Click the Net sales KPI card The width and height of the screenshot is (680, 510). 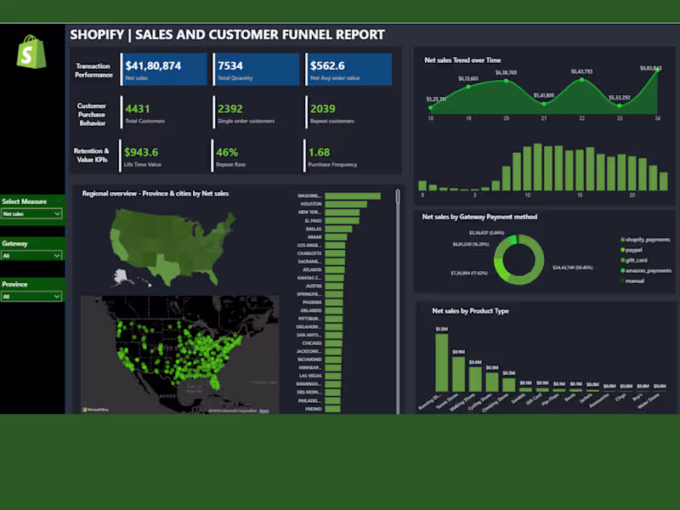pyautogui.click(x=163, y=69)
